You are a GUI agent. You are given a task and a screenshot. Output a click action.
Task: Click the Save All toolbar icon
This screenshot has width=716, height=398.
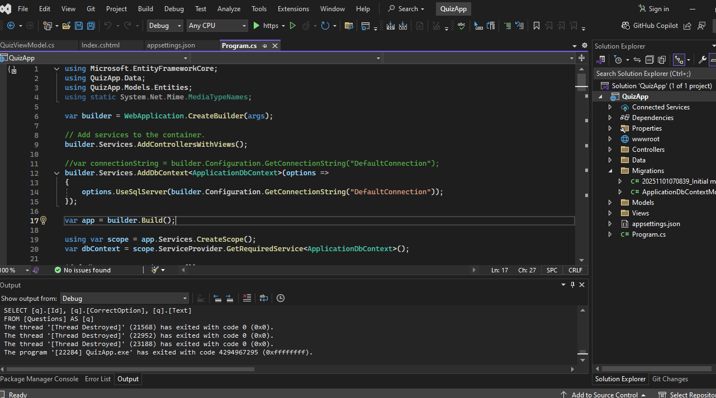pos(91,26)
